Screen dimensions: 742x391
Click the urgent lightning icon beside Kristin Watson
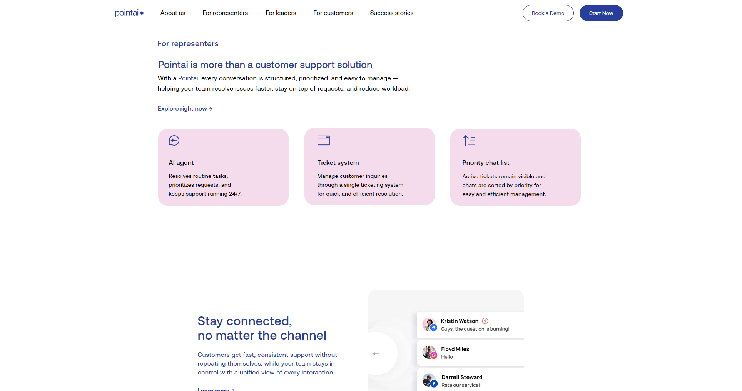[485, 321]
